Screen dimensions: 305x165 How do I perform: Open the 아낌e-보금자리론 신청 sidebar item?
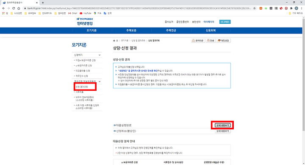[x=86, y=60]
